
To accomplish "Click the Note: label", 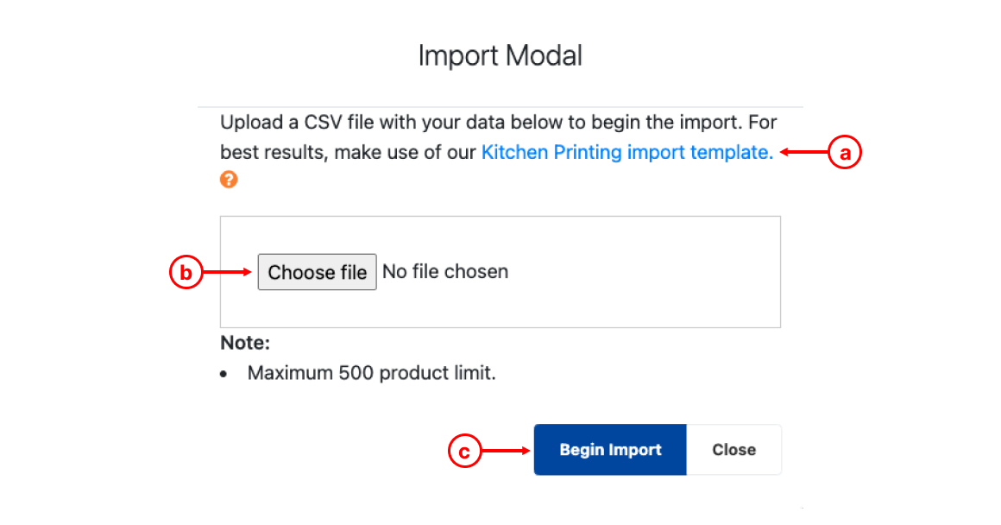I will (245, 343).
